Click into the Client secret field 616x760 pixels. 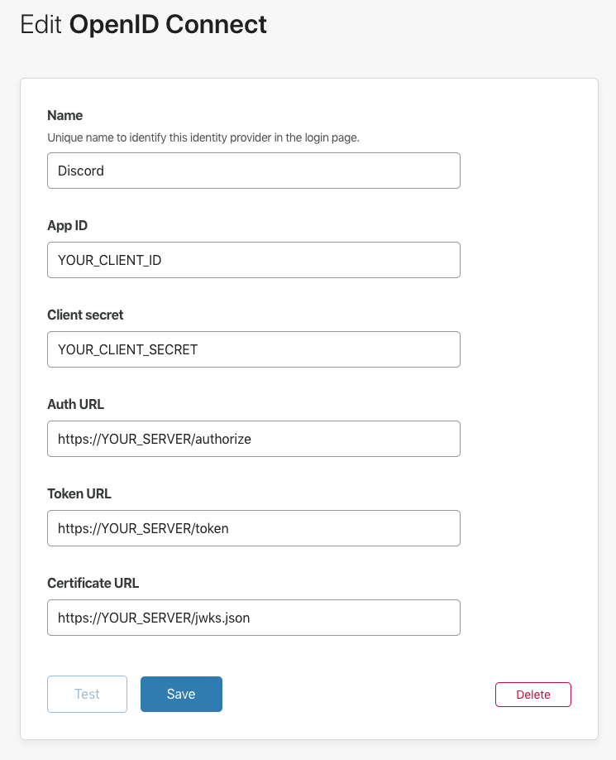click(x=253, y=349)
